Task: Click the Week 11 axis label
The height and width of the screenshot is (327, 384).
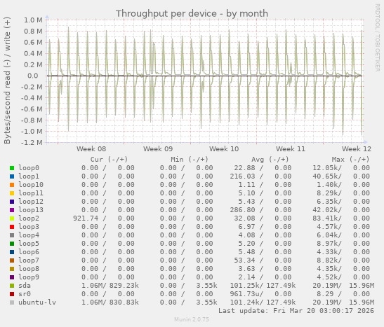Action: pos(291,148)
